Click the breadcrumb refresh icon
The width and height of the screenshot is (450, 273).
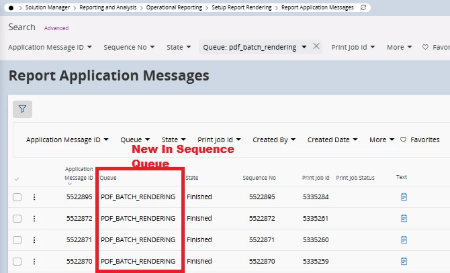click(x=363, y=7)
